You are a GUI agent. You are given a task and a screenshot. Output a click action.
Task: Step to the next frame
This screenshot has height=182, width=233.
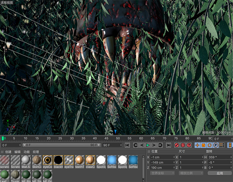click(154, 145)
